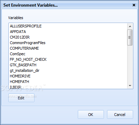Click the vertical scrollbar thumb

[130, 37]
